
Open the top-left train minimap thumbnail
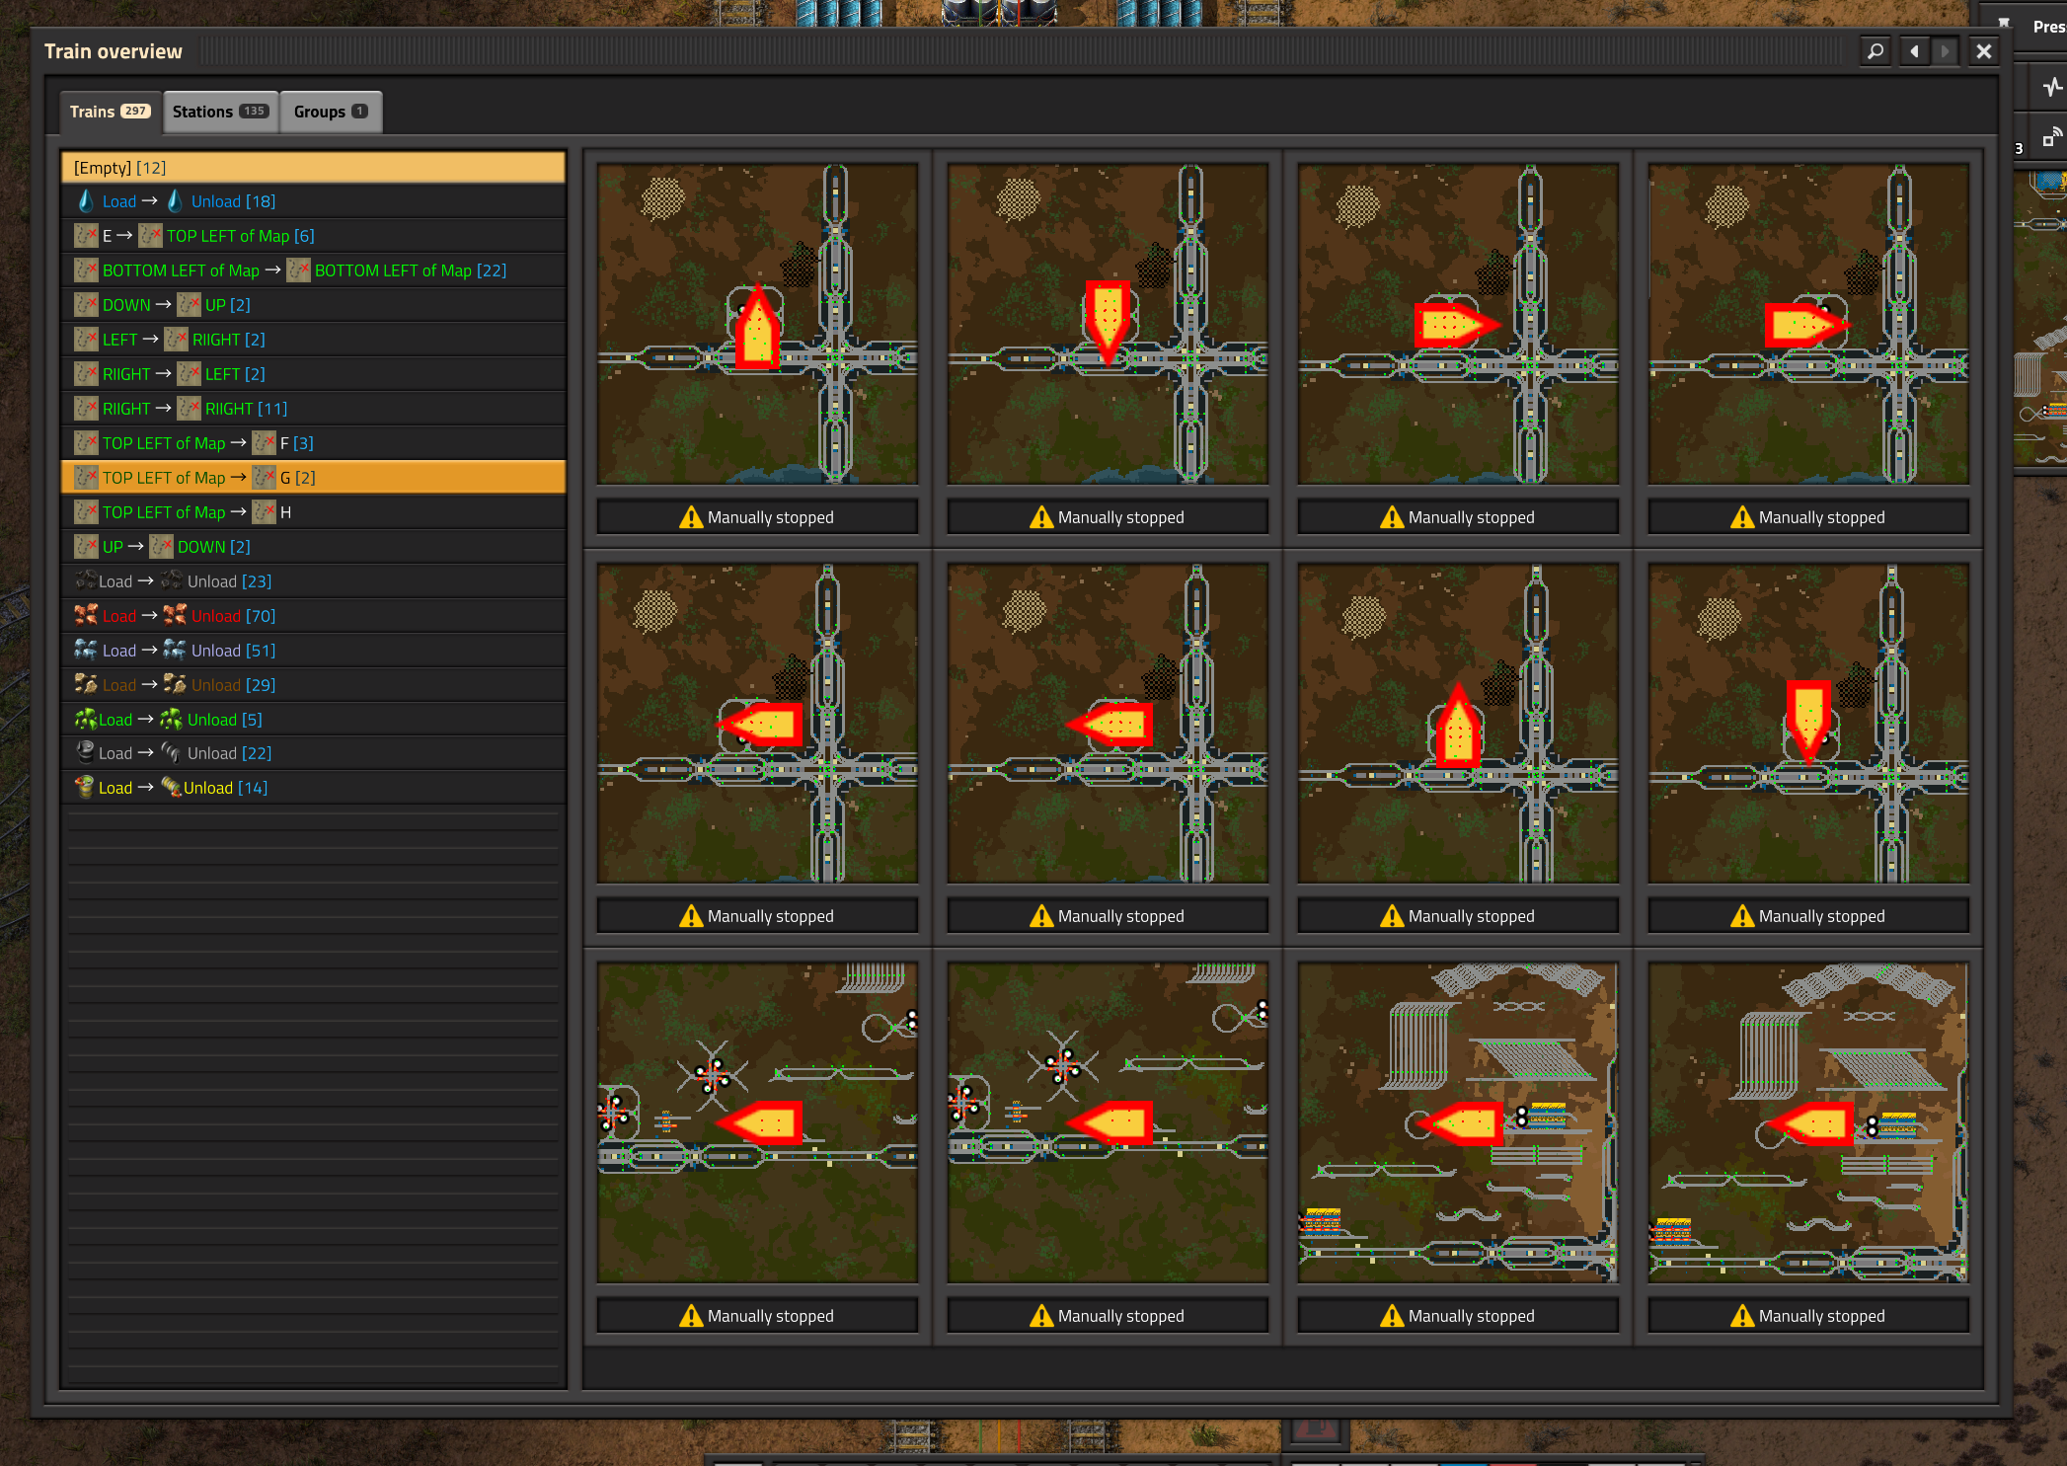pyautogui.click(x=757, y=324)
